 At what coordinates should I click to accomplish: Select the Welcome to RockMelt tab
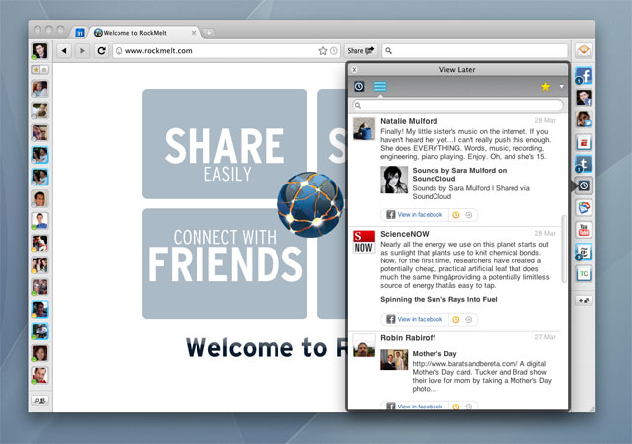(145, 33)
